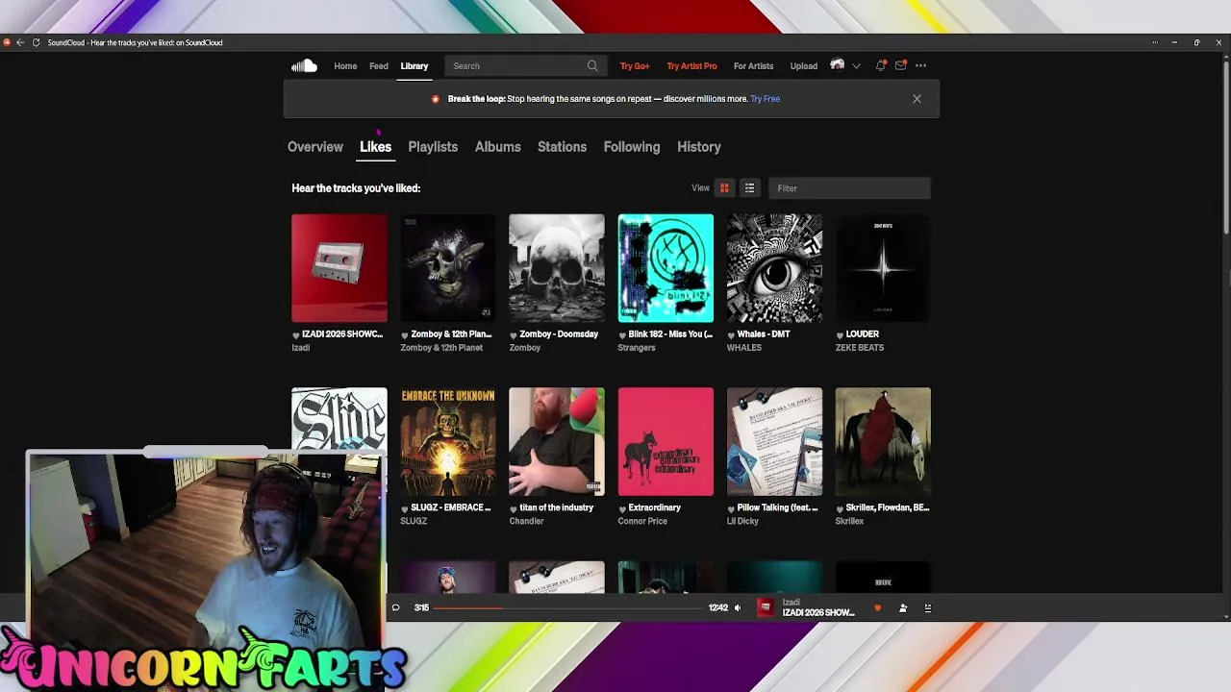
Task: Open the History tab
Action: click(x=699, y=147)
